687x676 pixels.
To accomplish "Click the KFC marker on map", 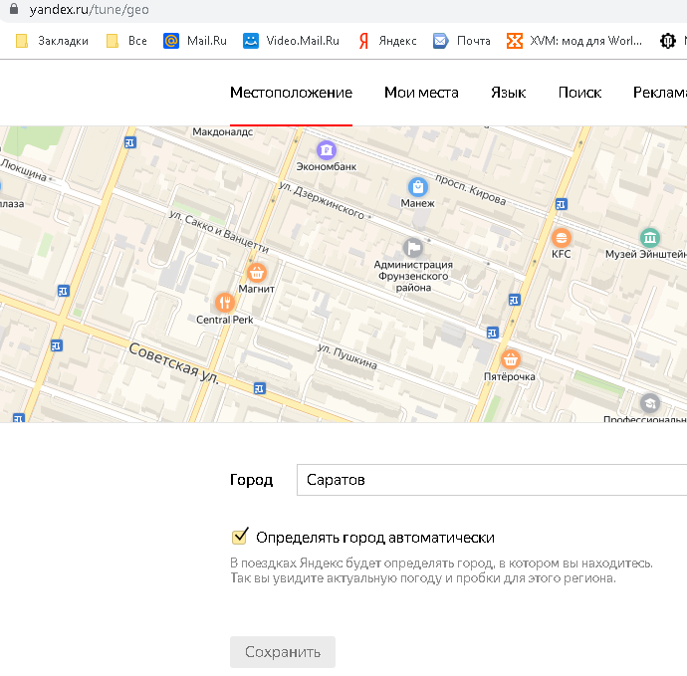I will [x=562, y=238].
